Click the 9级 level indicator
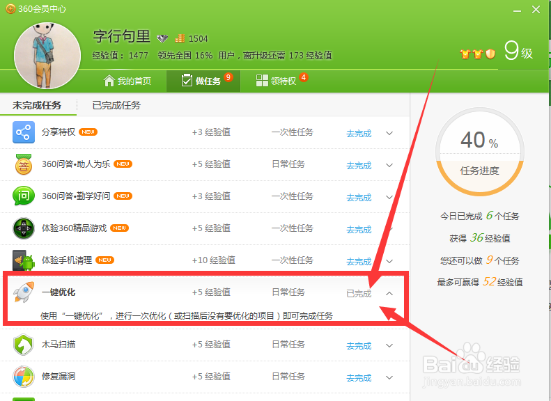The width and height of the screenshot is (551, 401). pos(519,51)
